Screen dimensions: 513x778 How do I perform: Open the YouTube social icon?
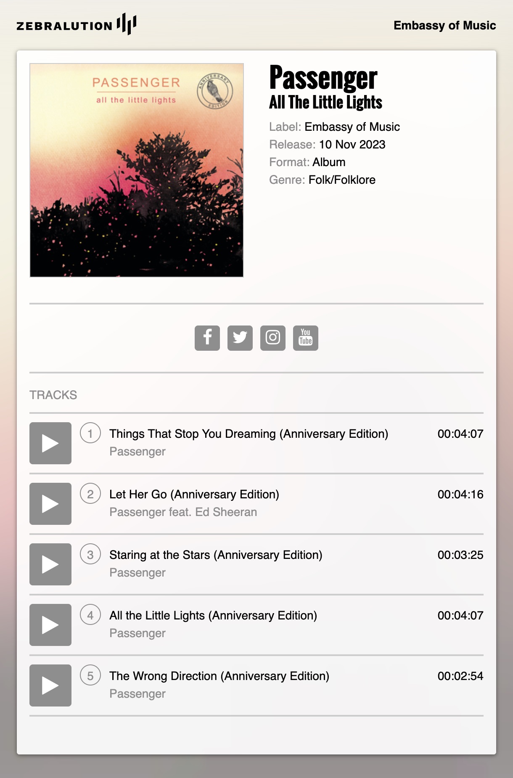point(306,338)
